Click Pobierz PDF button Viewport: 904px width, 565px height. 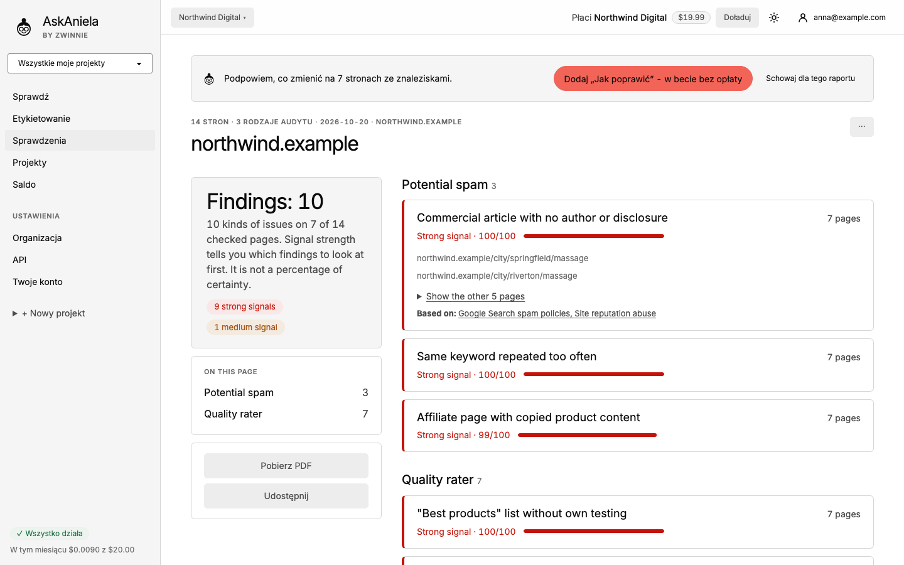click(286, 466)
